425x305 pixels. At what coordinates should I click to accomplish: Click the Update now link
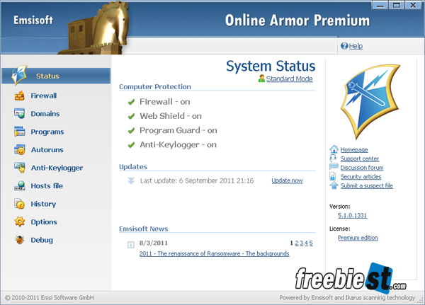(287, 180)
